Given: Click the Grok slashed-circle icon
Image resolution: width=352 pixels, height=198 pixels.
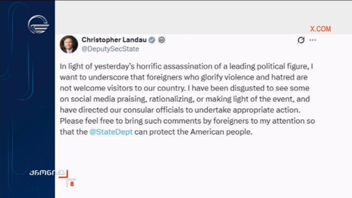Looking at the screenshot, I should tap(301, 40).
